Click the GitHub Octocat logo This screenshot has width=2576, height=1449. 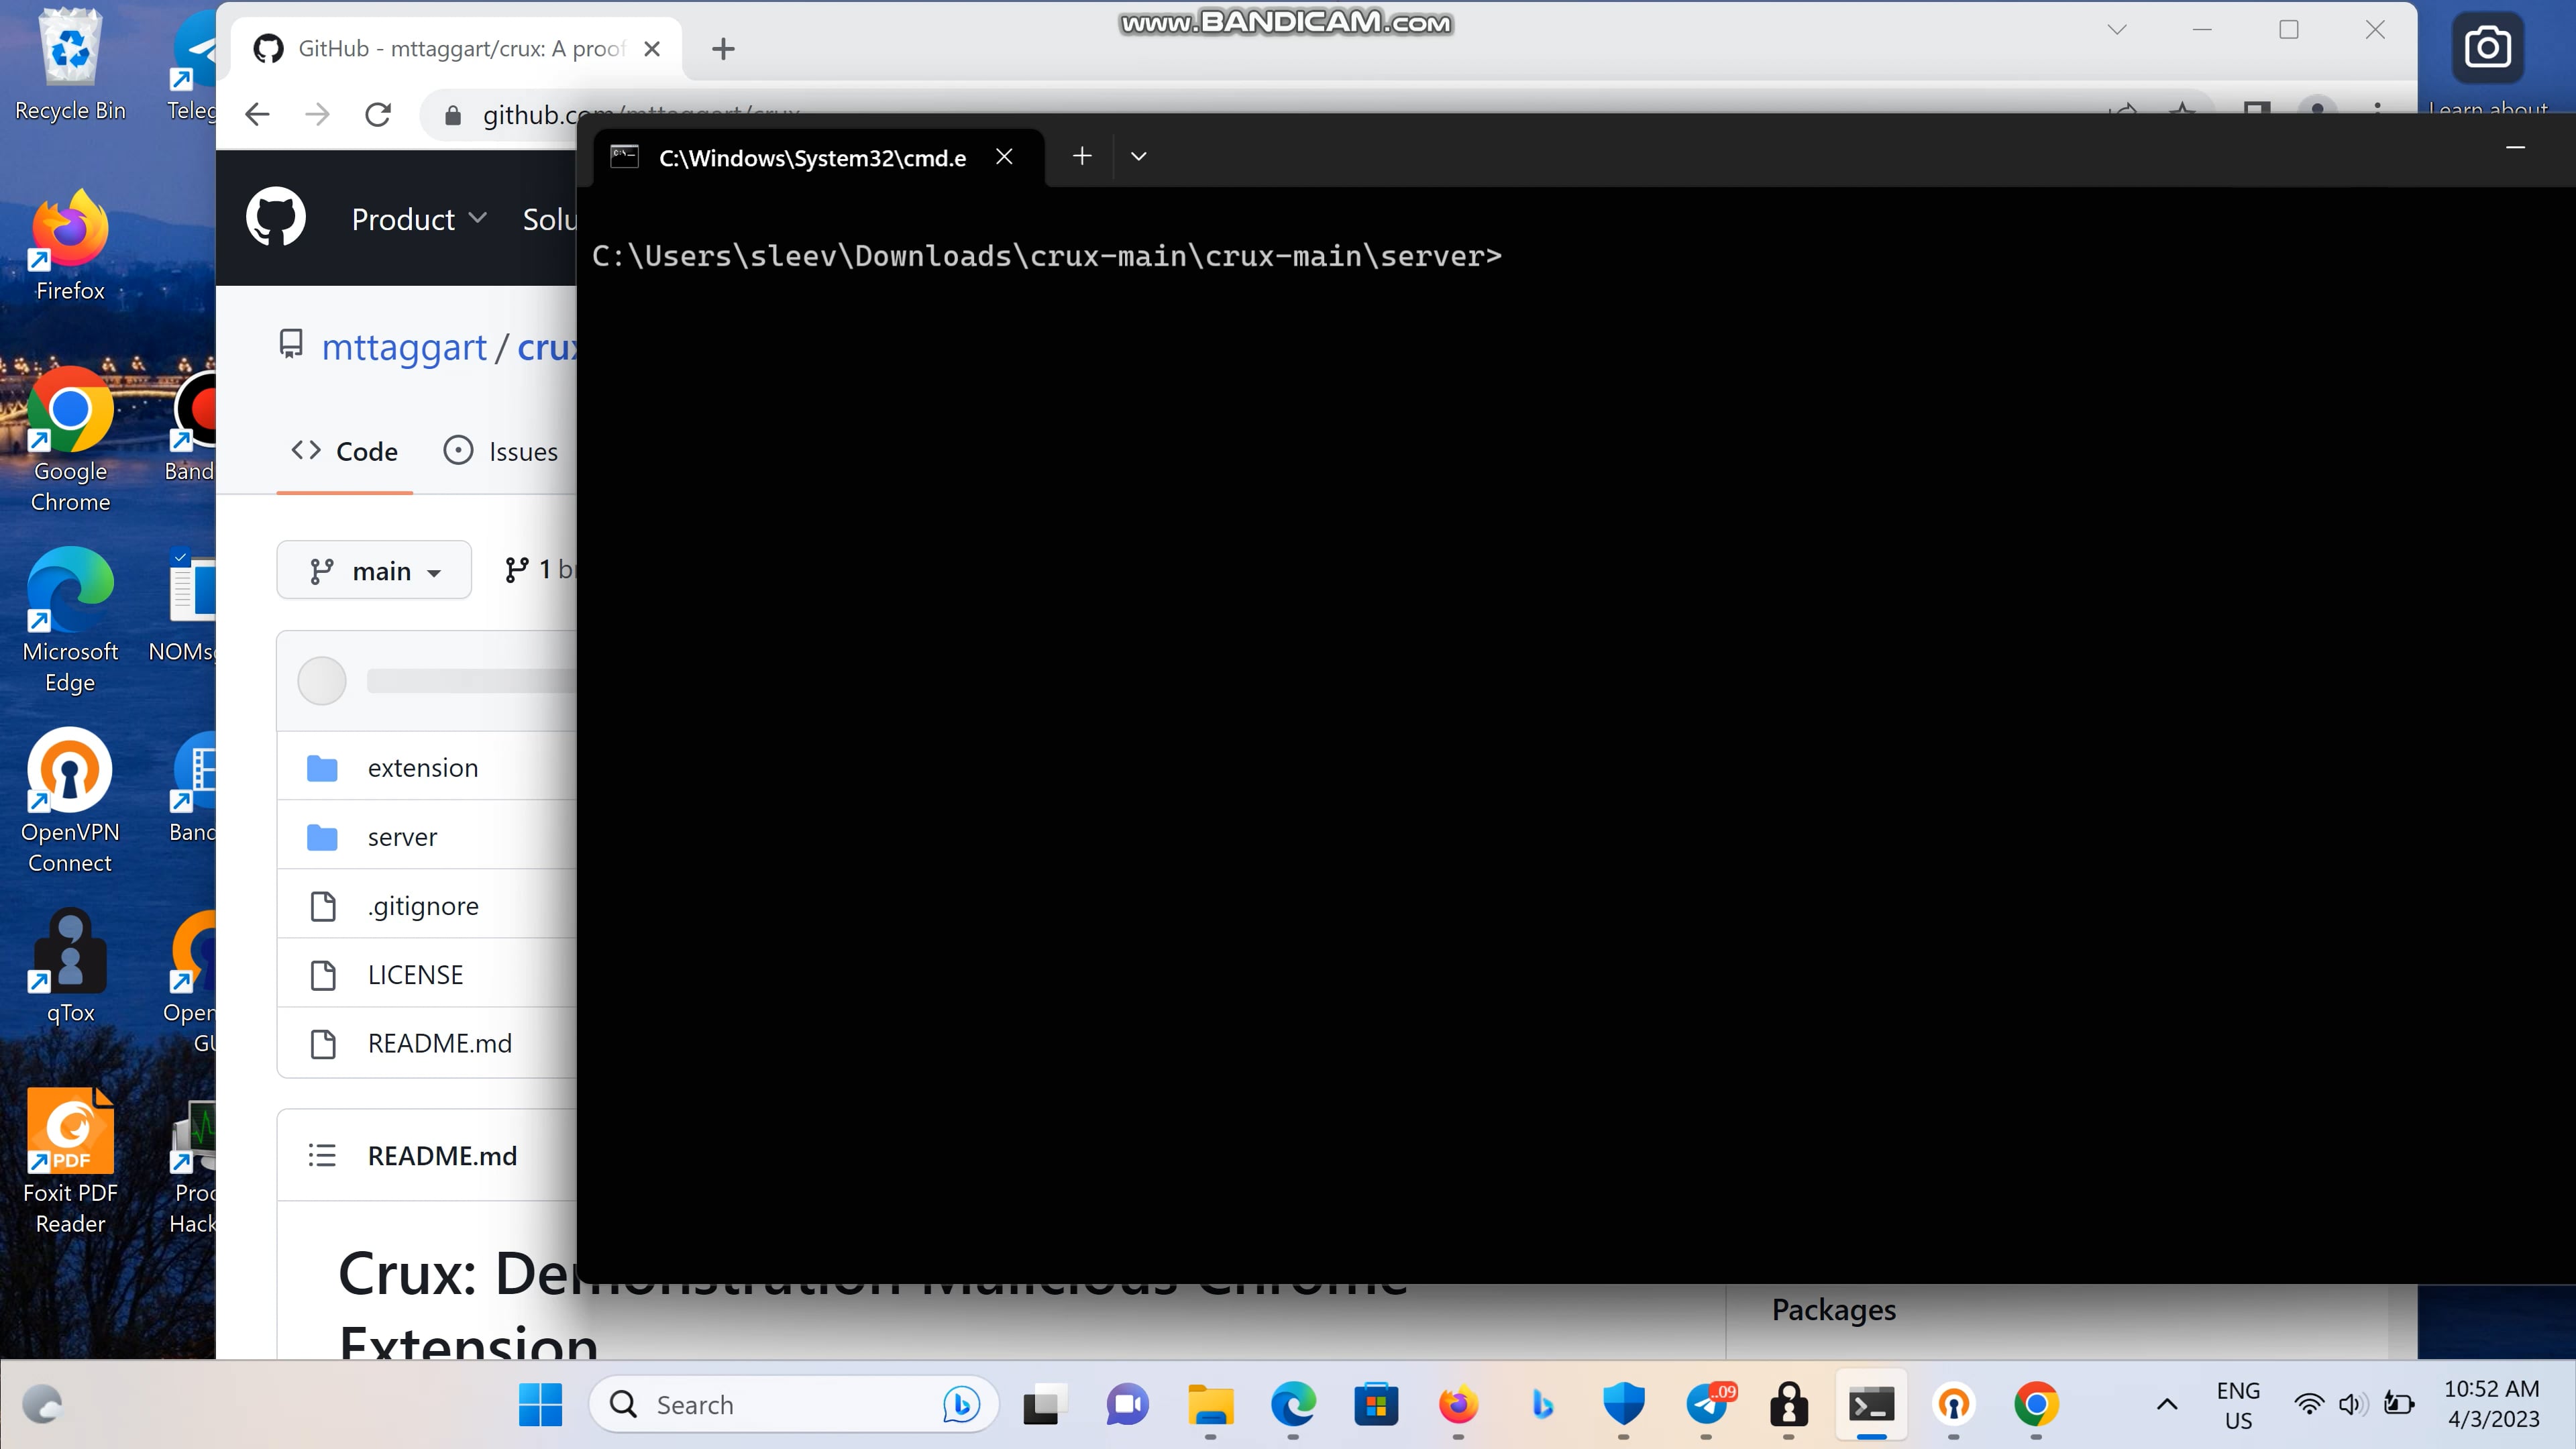pos(276,217)
